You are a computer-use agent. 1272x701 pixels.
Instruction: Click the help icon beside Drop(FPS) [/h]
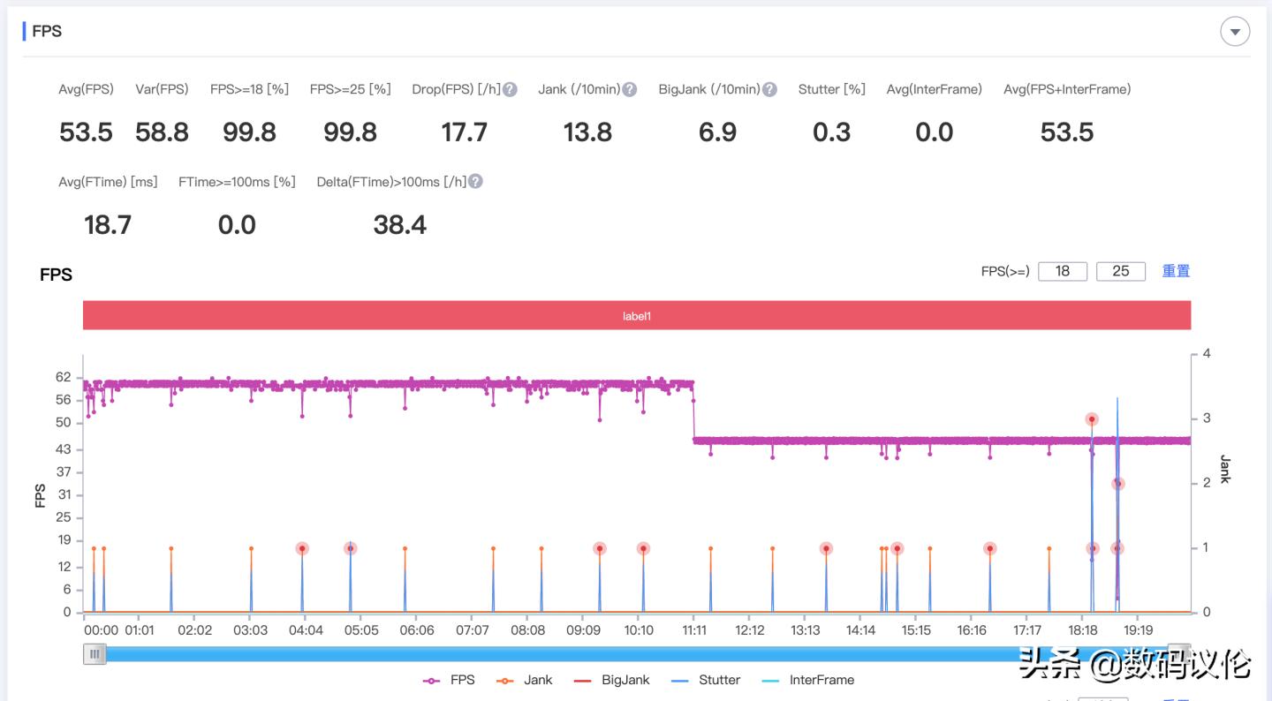510,89
